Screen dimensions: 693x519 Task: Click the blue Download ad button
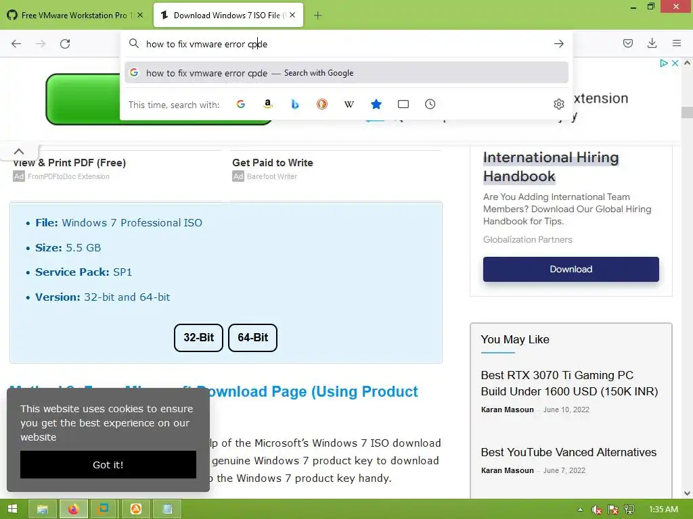click(x=571, y=269)
